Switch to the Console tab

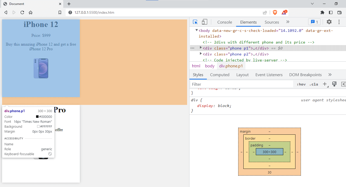point(224,22)
